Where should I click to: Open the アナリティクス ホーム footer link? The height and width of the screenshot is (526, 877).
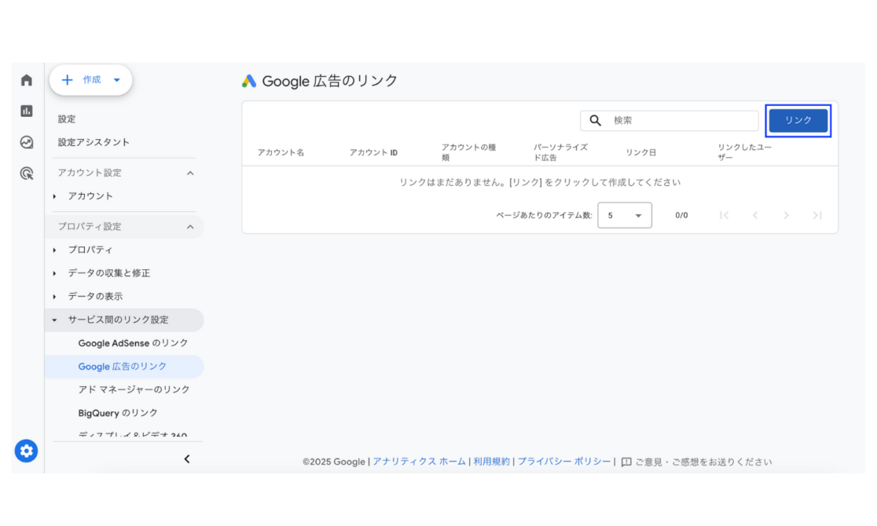tap(419, 462)
